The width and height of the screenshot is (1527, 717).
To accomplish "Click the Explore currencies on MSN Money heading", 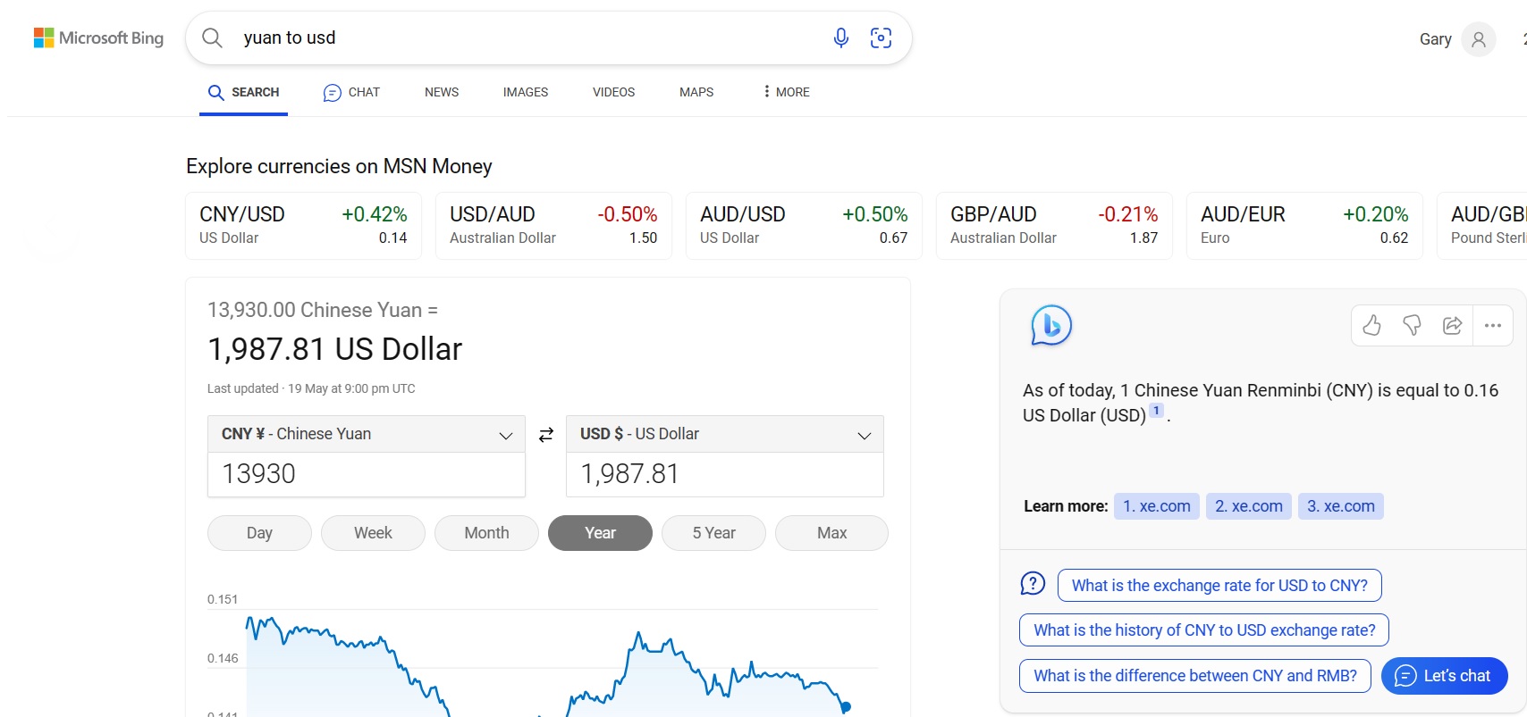I will coord(339,166).
